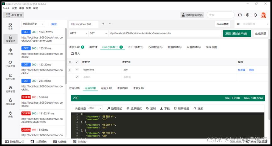Switch to 返回头部 tab
This screenshot has width=272, height=146.
(x=106, y=88)
